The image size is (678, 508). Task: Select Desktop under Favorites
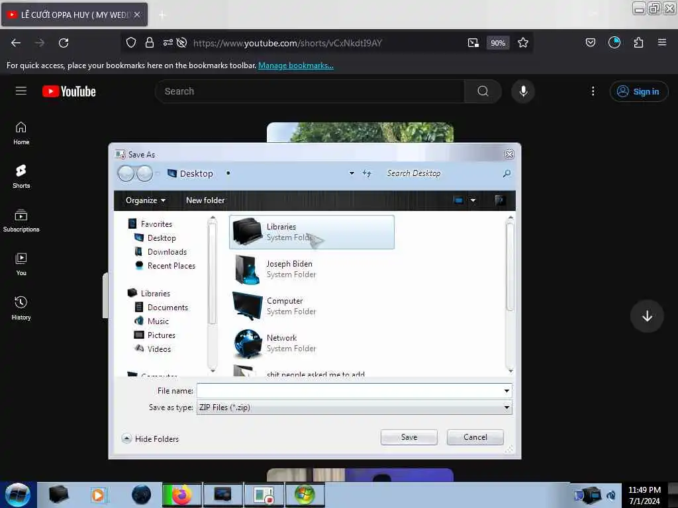(x=162, y=238)
